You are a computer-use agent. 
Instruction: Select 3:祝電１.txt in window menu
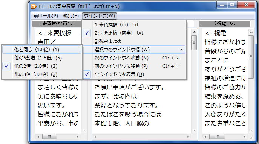click(x=134, y=41)
